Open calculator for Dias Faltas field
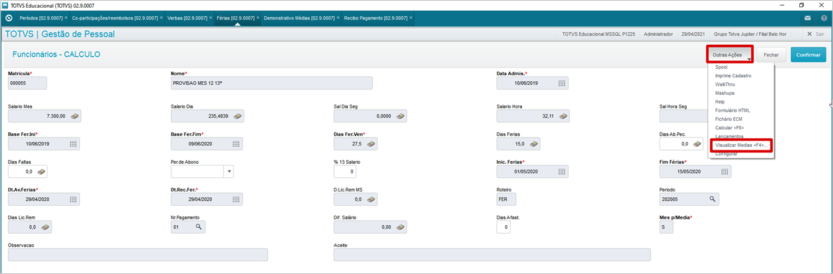 41,171
